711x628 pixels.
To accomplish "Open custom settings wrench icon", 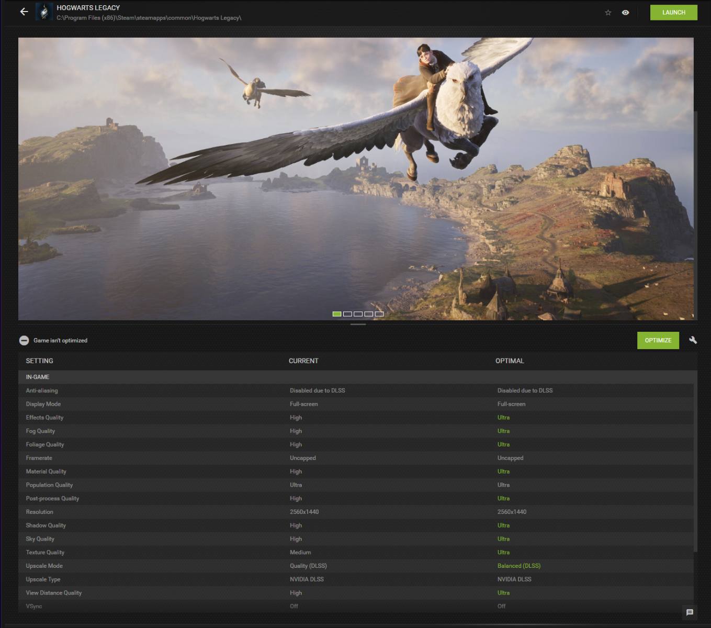I will 693,340.
